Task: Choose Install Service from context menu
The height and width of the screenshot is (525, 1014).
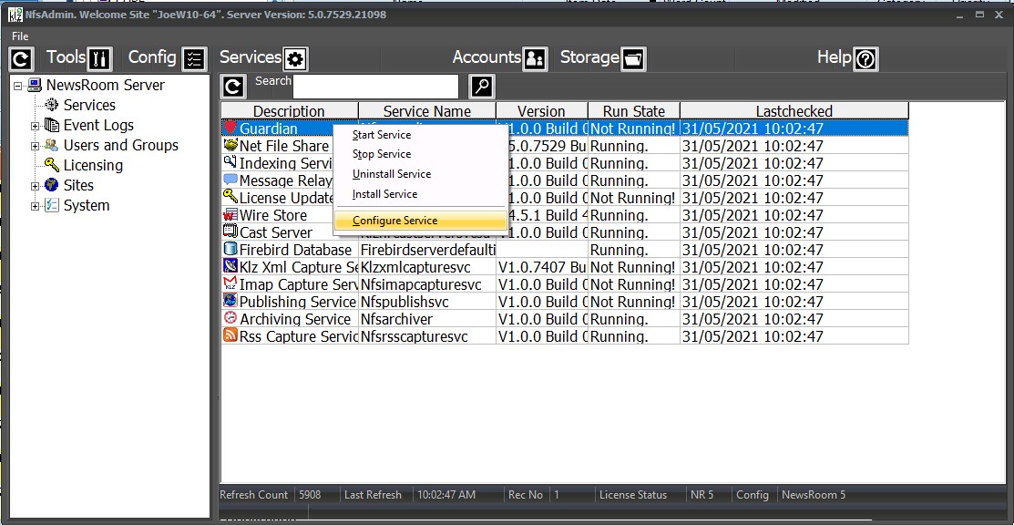Action: click(x=420, y=194)
